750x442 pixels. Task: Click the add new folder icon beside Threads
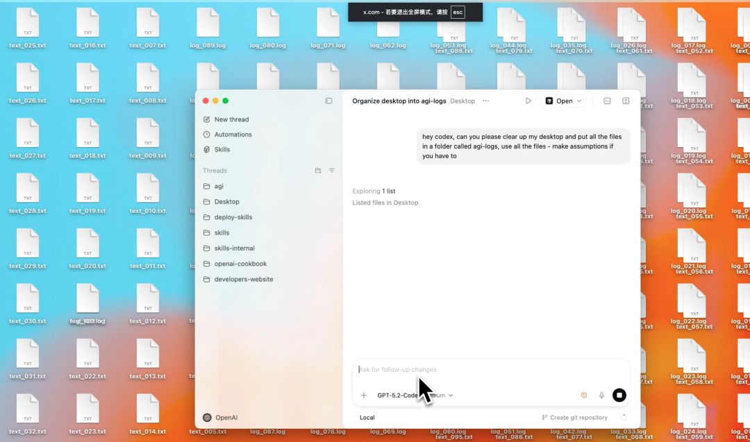pos(318,171)
